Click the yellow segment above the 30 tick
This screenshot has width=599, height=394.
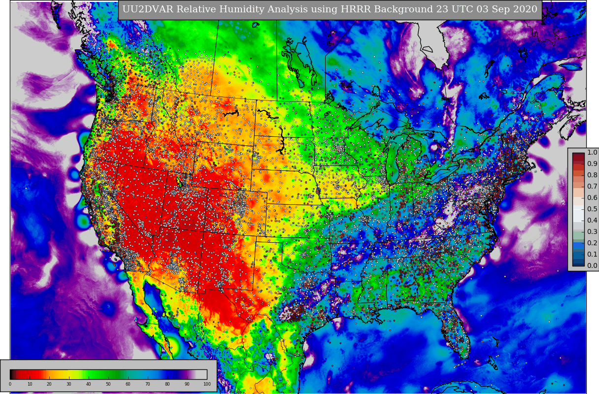point(69,374)
